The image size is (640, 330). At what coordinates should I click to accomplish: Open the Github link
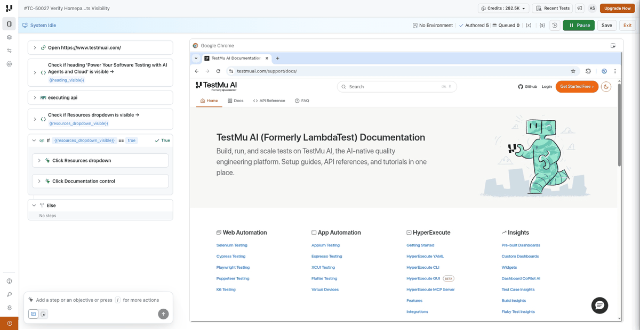click(x=527, y=86)
